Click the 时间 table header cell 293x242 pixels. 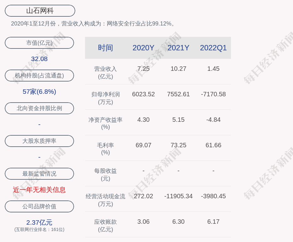105,48
